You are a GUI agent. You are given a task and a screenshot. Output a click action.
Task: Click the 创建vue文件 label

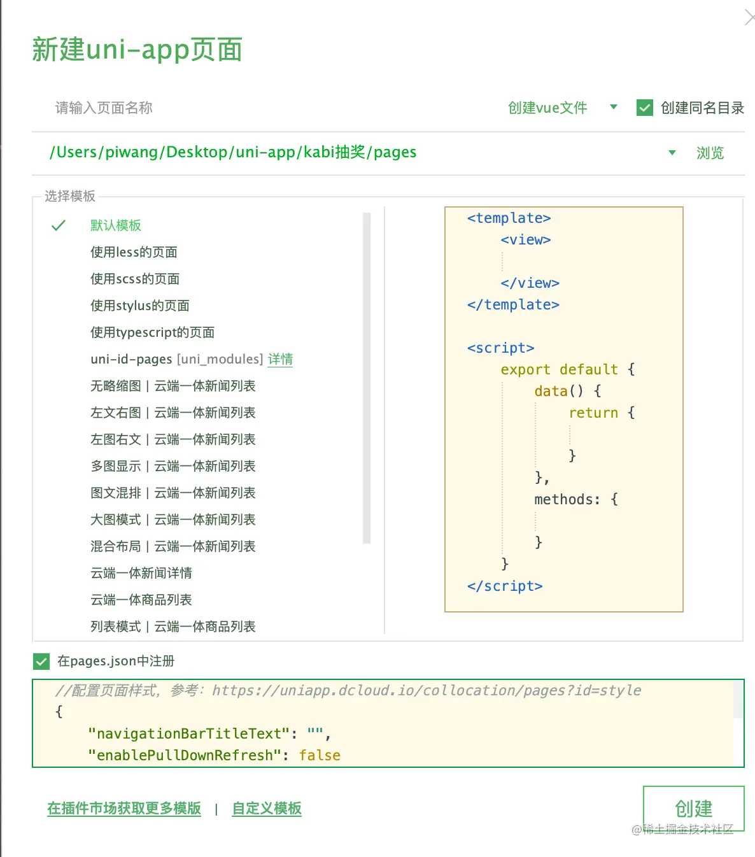(547, 108)
